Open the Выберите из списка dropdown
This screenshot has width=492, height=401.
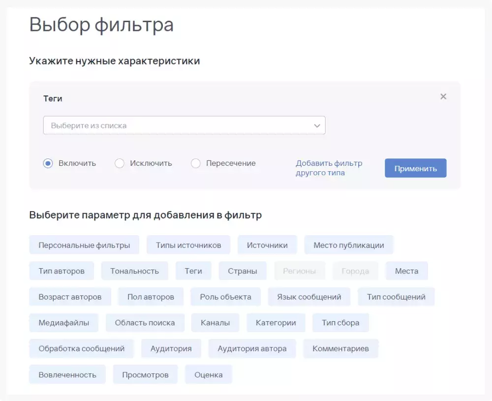184,125
